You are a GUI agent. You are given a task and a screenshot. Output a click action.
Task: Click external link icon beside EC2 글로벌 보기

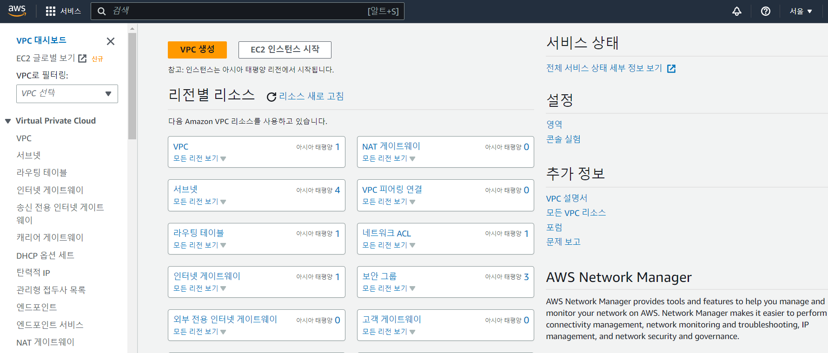(x=82, y=58)
